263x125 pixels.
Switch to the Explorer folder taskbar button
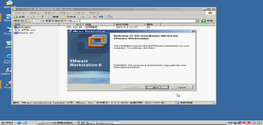click(x=58, y=123)
